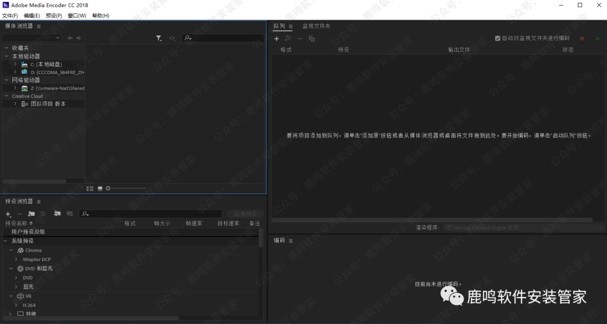Switch media browser to list view icon

coord(90,188)
